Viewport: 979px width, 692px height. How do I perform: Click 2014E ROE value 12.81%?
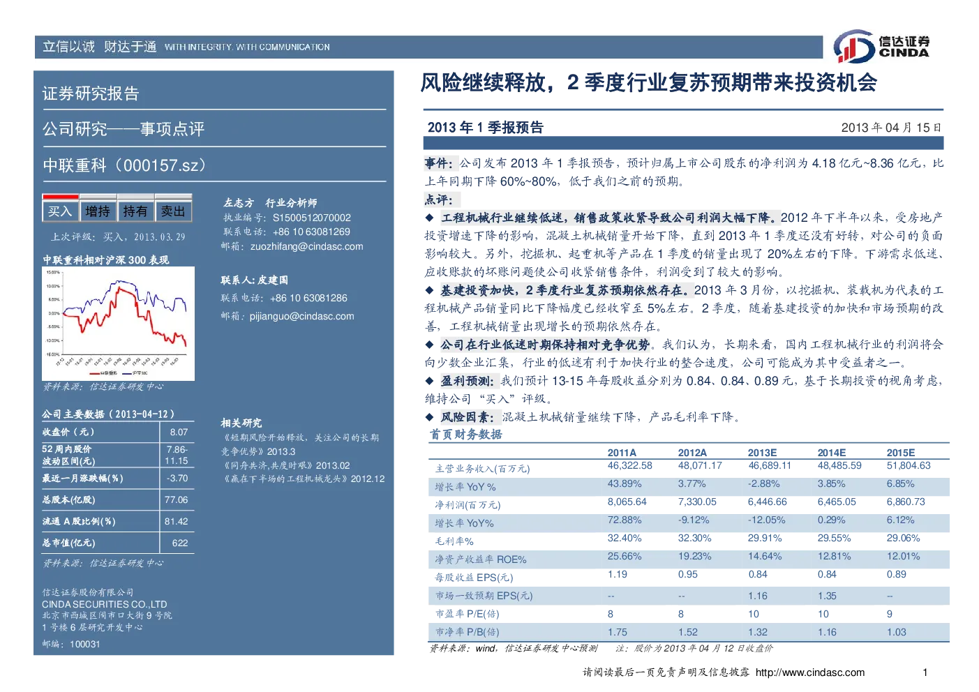835,556
